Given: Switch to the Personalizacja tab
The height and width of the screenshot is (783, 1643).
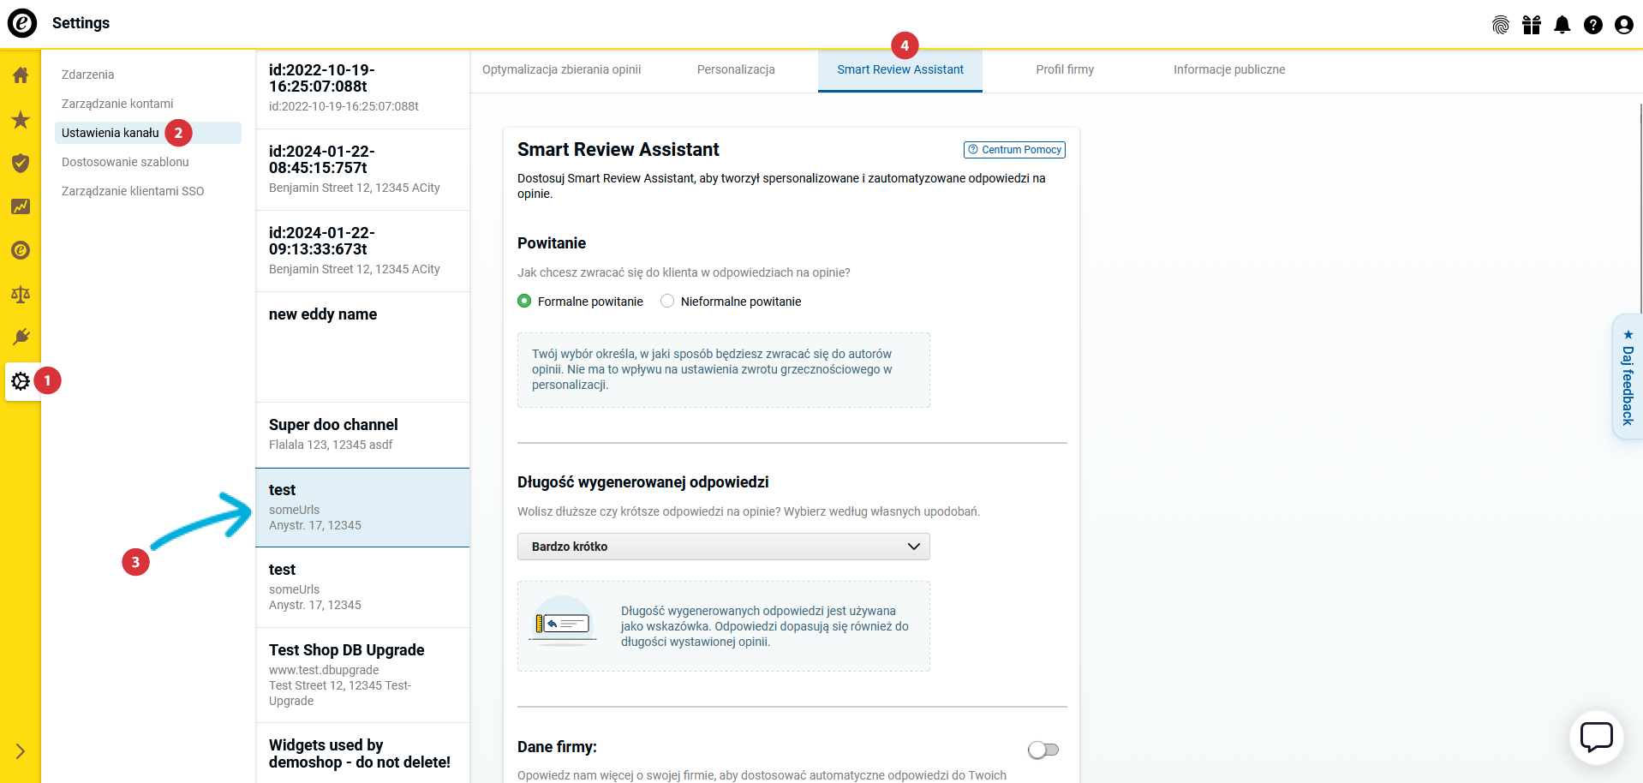Looking at the screenshot, I should coord(735,70).
